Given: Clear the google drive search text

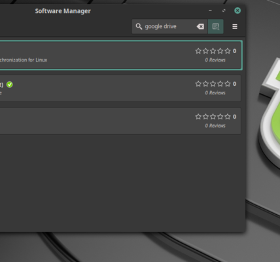Looking at the screenshot, I should 200,26.
